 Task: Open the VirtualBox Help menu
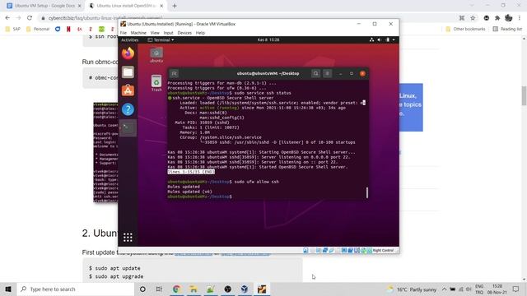[x=200, y=33]
